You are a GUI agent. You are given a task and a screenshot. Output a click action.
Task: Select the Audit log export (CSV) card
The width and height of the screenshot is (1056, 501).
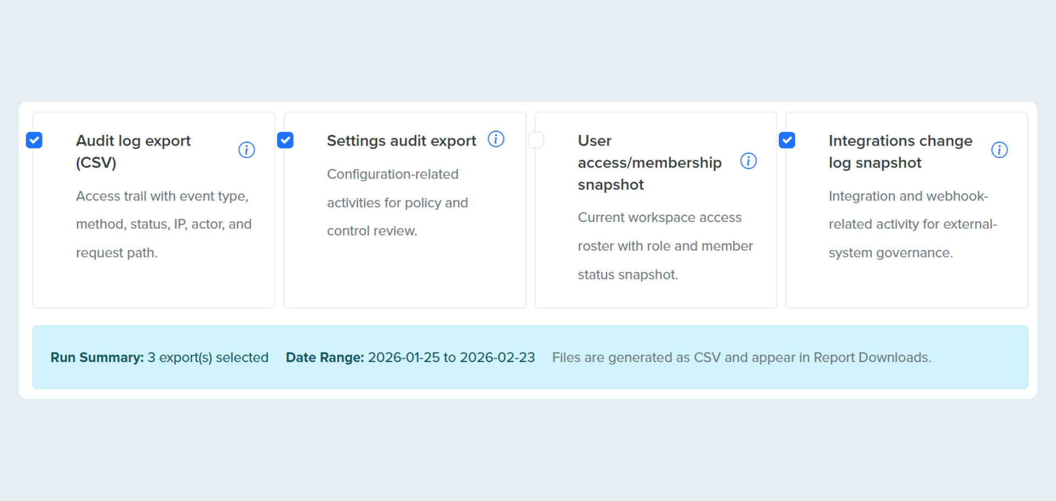click(154, 210)
